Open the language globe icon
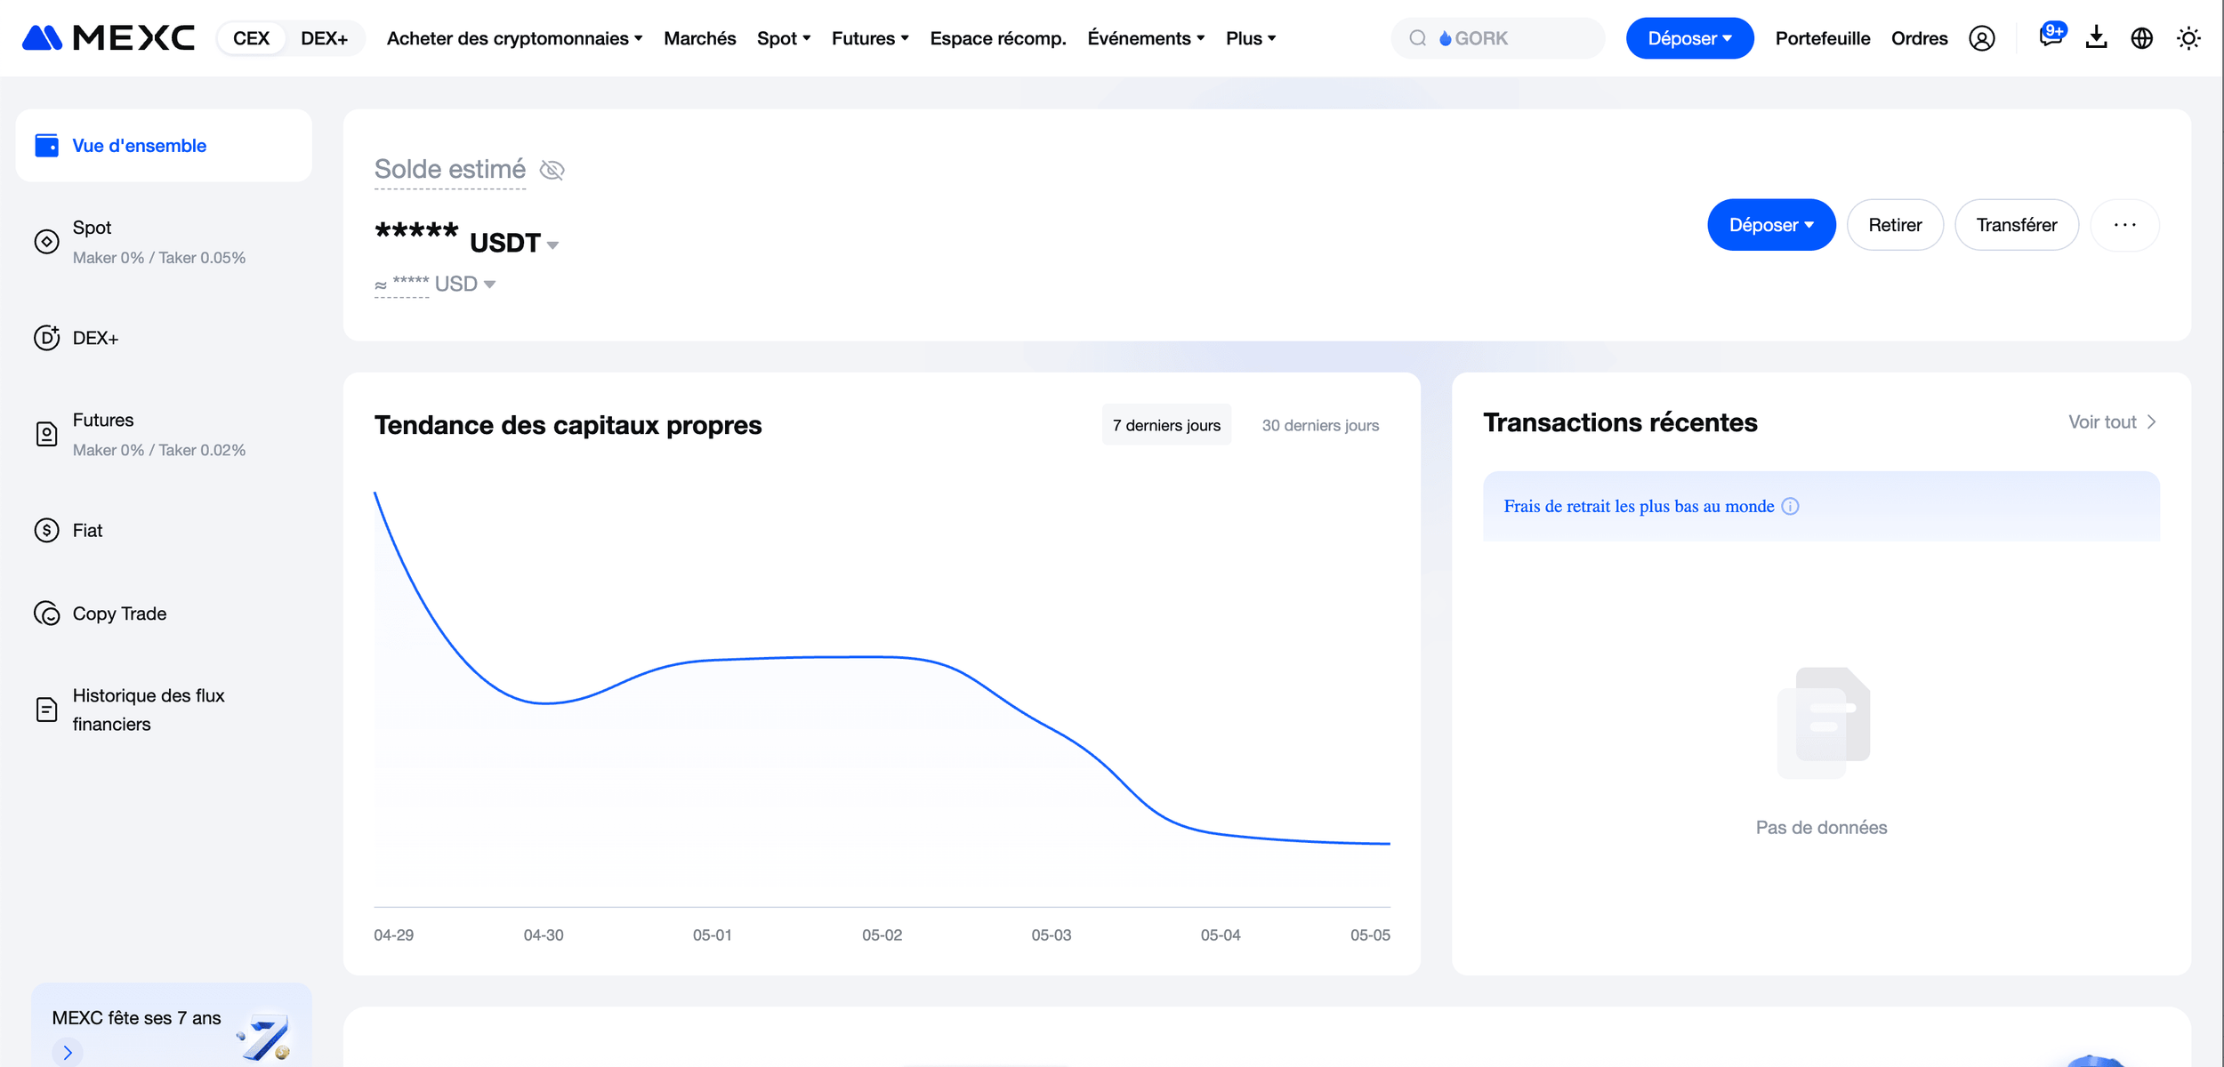Screen dimensions: 2224x1067 [2142, 38]
